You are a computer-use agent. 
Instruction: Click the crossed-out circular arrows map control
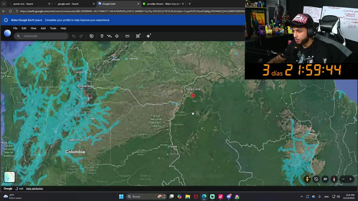click(316, 179)
